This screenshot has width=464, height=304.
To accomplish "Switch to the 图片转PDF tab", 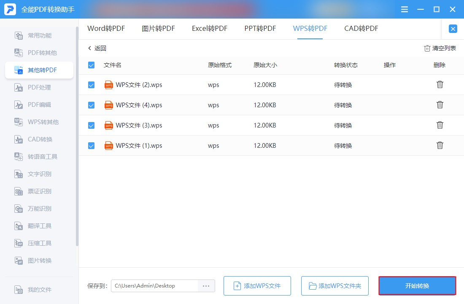I will 158,28.
